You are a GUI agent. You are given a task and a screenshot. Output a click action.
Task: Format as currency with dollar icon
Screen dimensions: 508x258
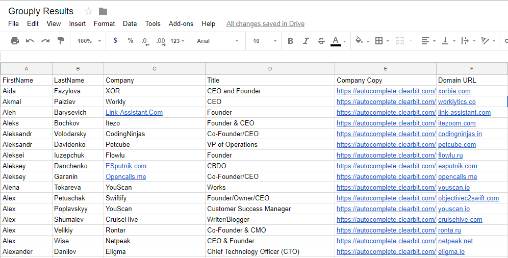click(115, 40)
